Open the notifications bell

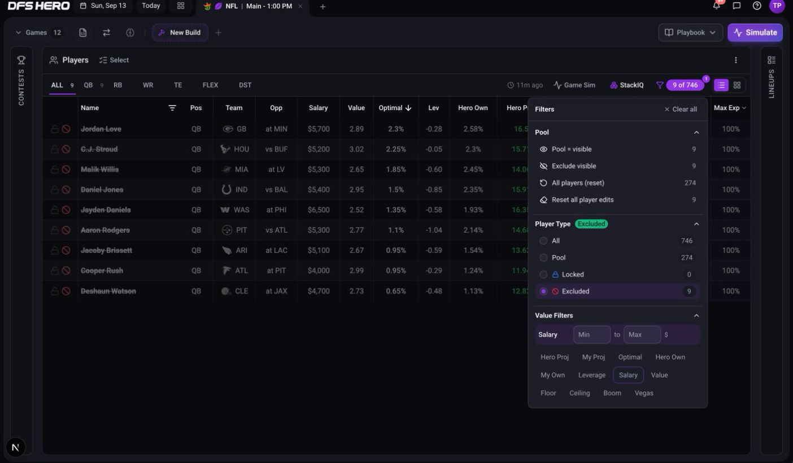click(717, 6)
